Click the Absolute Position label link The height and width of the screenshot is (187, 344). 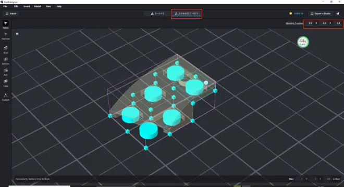(x=294, y=23)
